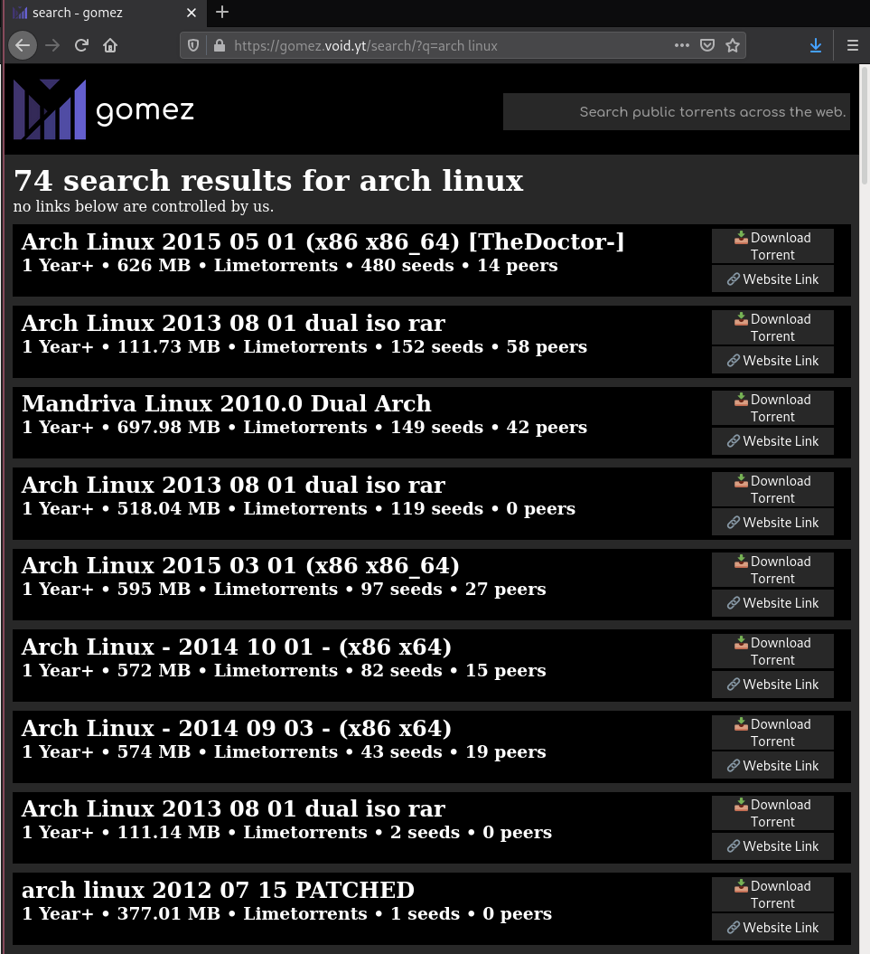
Task: Click details line showing 2 seeds, 0 peers
Action: [286, 832]
